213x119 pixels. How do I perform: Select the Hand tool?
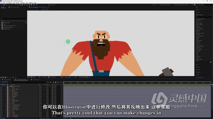pos(4,5)
